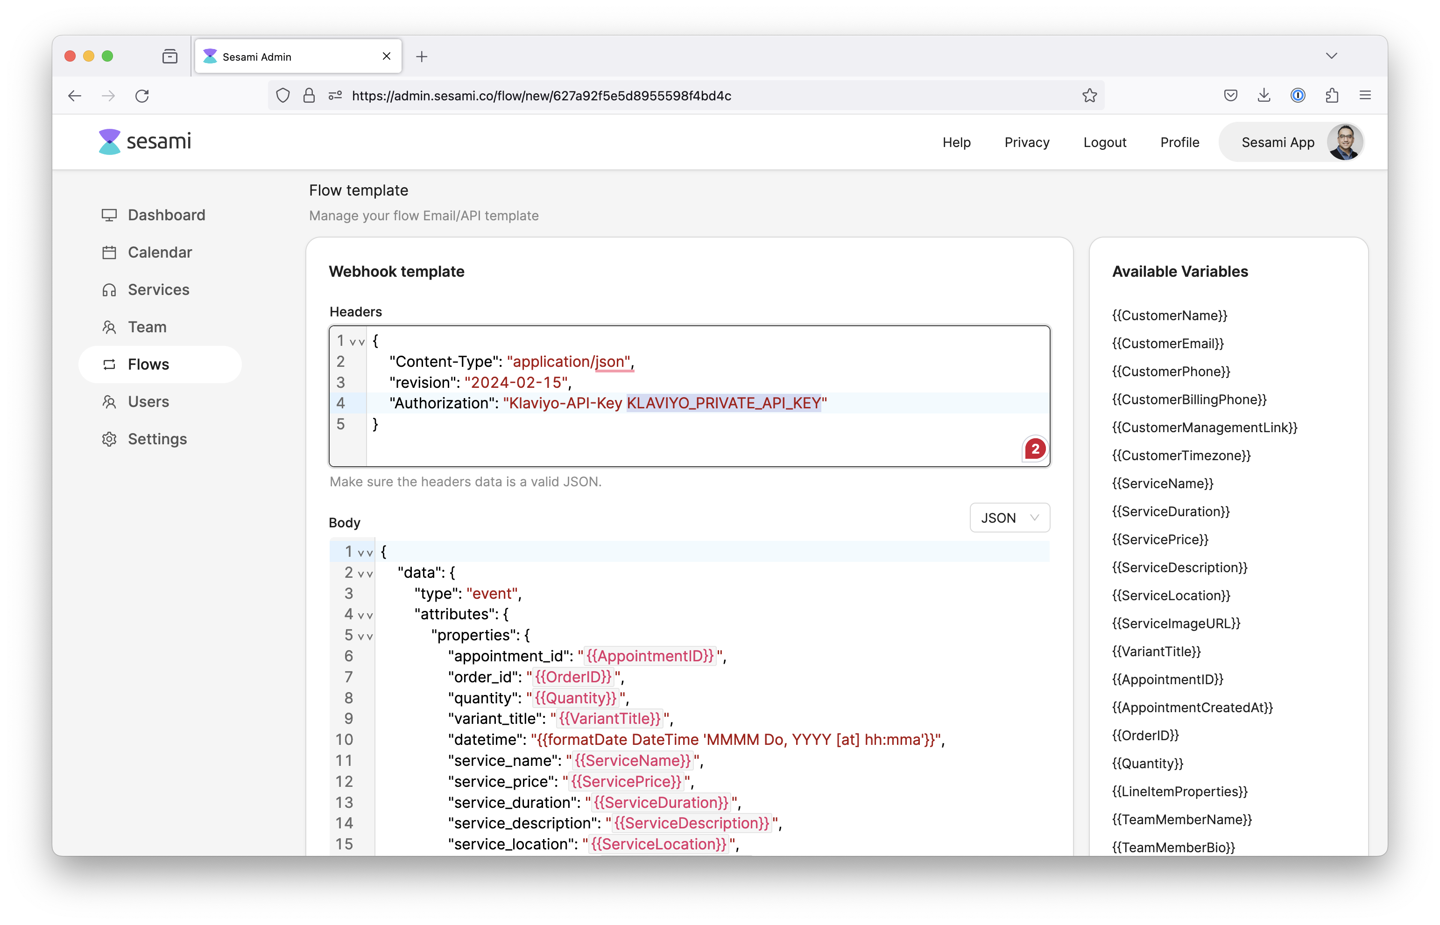Viewport: 1440px width, 925px height.
Task: Click the tracking protection shield icon
Action: [282, 96]
